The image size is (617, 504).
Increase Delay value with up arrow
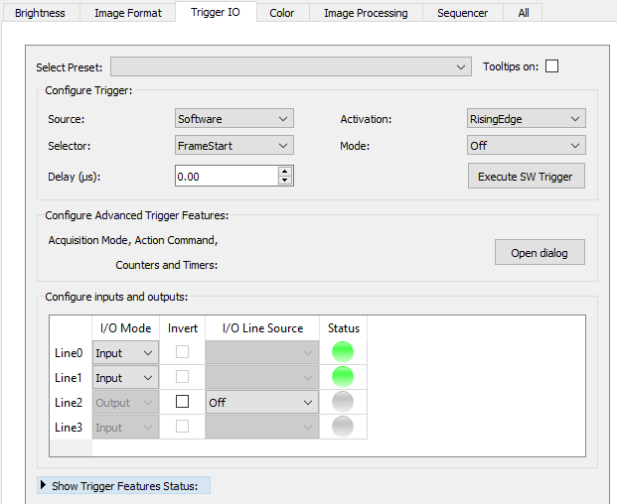click(x=285, y=171)
